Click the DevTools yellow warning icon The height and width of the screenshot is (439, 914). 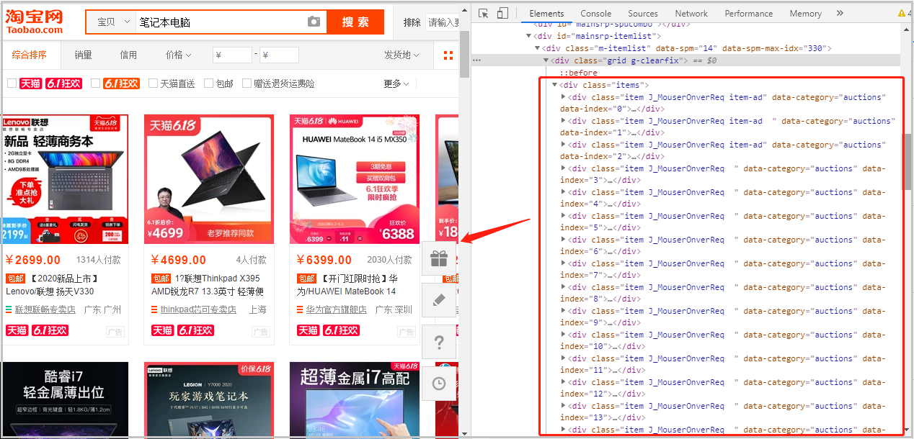pos(902,13)
